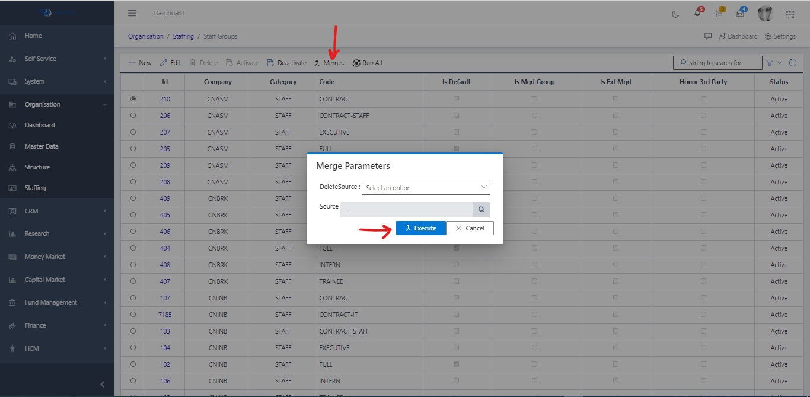
Task: Toggle dark mode moon icon
Action: (x=675, y=14)
